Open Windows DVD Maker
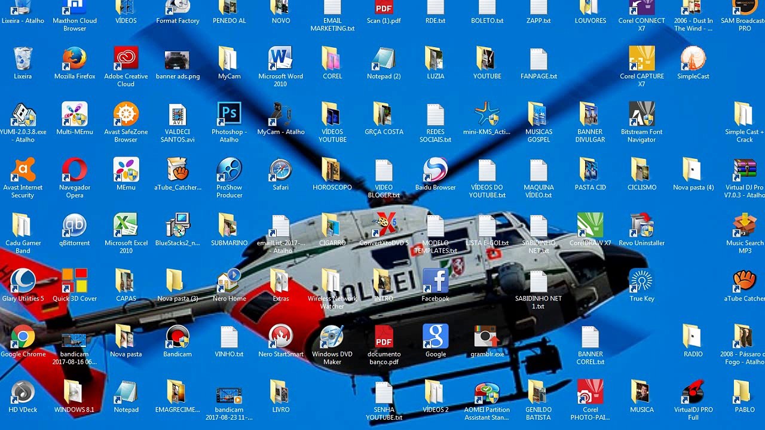Screen dimensions: 765x430 click(x=332, y=337)
